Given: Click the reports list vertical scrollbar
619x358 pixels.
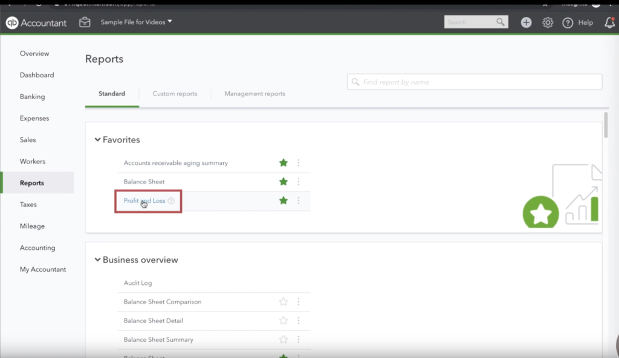Looking at the screenshot, I should pyautogui.click(x=606, y=124).
